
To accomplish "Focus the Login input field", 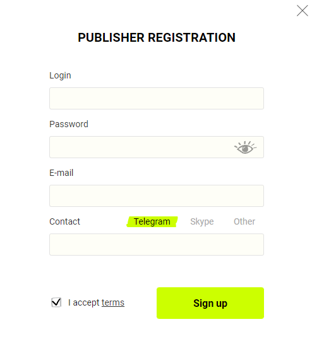I will 157,98.
